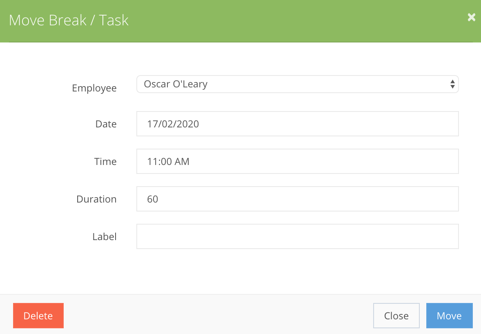
Task: Click the Duration field label
Action: 96,199
